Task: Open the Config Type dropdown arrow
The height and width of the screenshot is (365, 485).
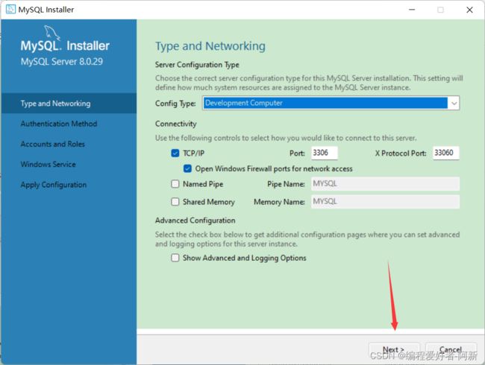Action: click(454, 103)
